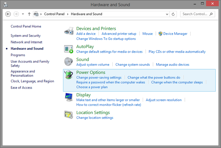
Task: Click Choose a power plan
Action: 92,87
